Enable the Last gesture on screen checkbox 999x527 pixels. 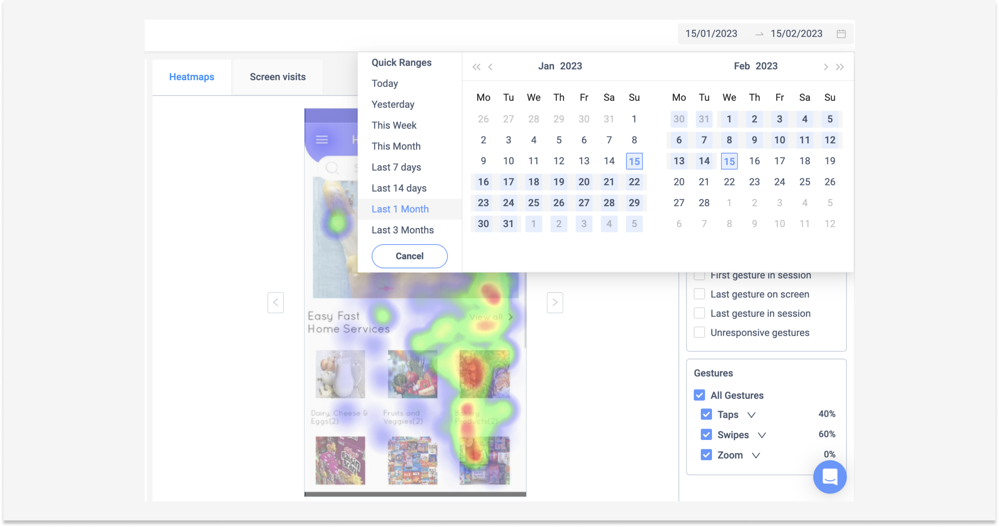pos(699,294)
